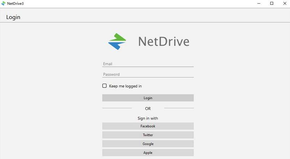Minimize the NetDrive3 window
Viewport: 290px width, 159px height.
click(x=259, y=3)
